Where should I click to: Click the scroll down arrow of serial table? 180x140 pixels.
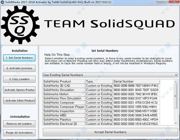coord(176,123)
